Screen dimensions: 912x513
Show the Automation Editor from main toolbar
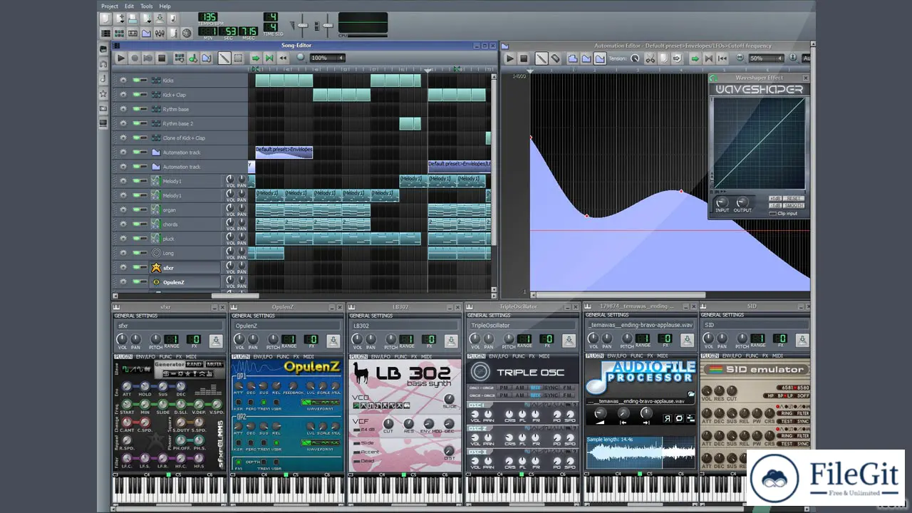pos(146,33)
